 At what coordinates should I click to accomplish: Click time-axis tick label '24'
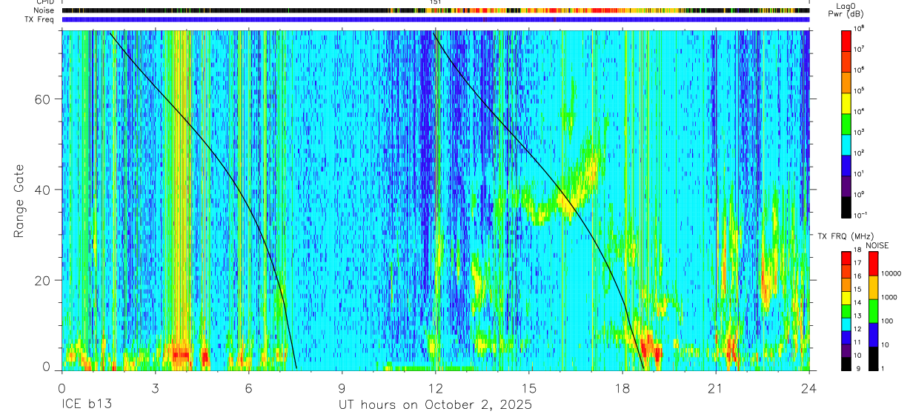point(809,388)
